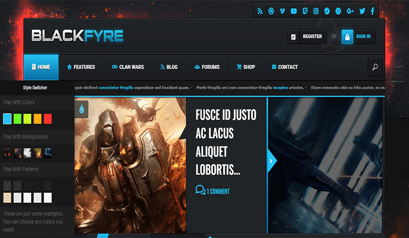Open search with the magnifier icon
Image resolution: width=409 pixels, height=238 pixels.
[375, 67]
